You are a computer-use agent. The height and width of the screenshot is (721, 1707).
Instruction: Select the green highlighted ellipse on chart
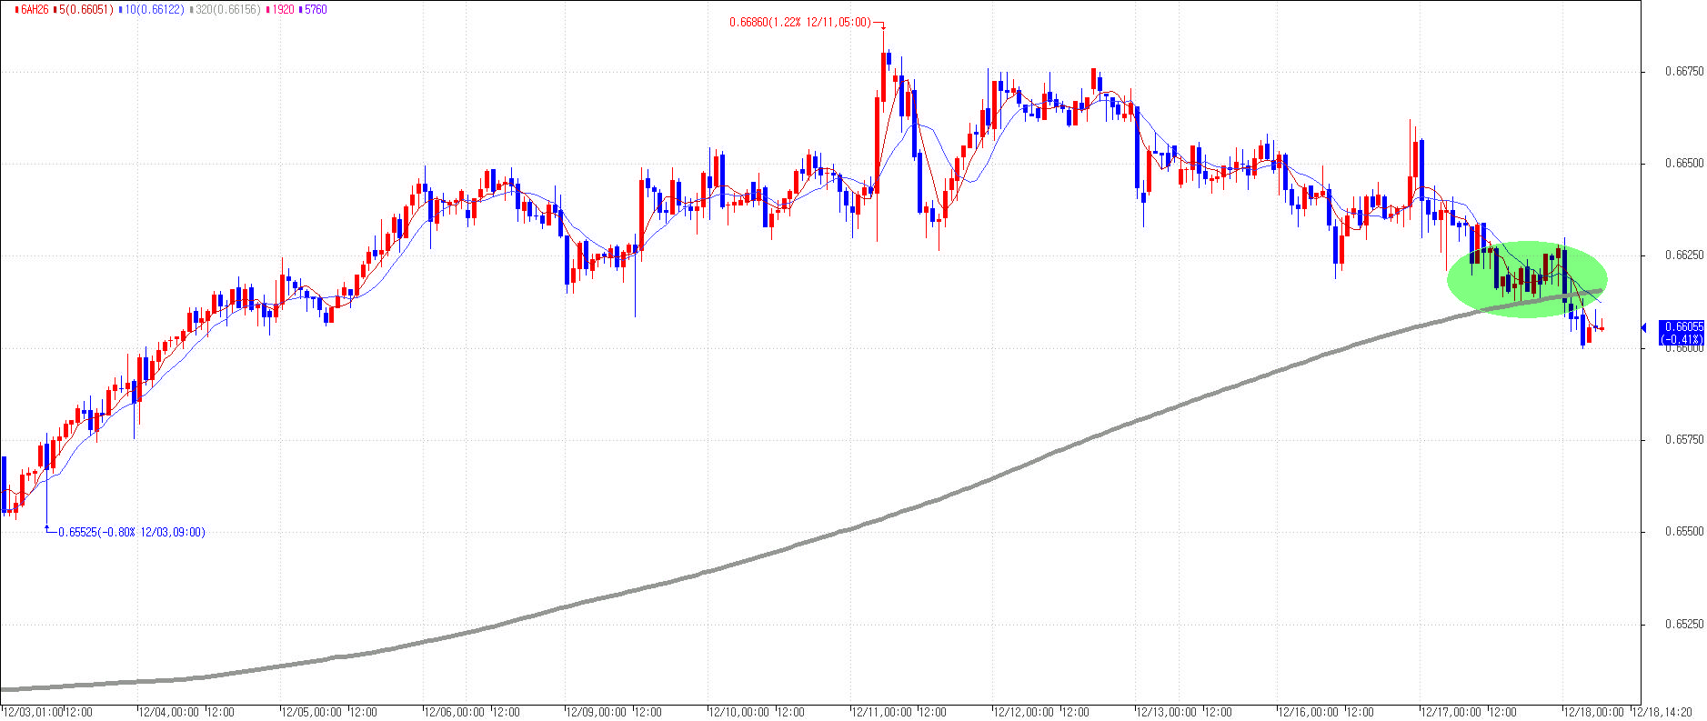point(1527,278)
